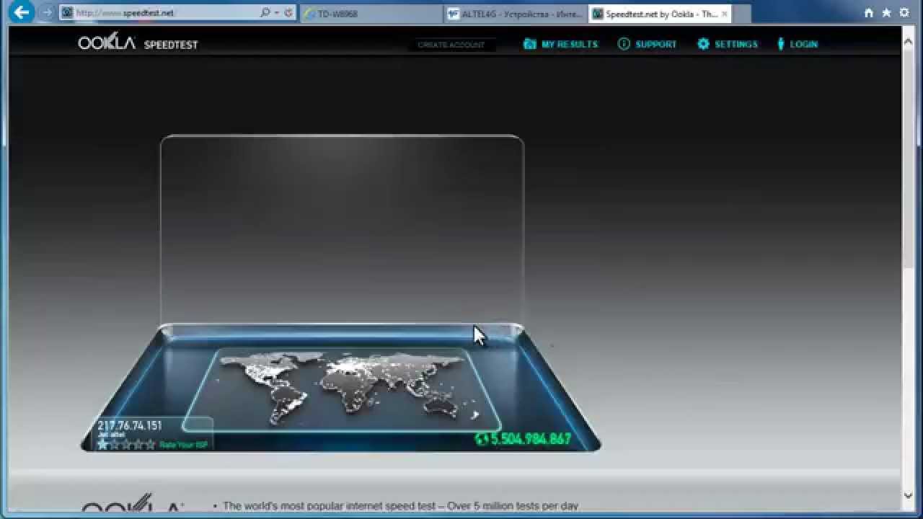Viewport: 923px width, 519px height.
Task: Click the fifth rating star
Action: tap(151, 444)
